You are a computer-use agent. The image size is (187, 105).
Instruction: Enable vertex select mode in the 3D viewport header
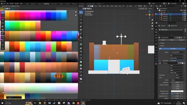point(89,6)
